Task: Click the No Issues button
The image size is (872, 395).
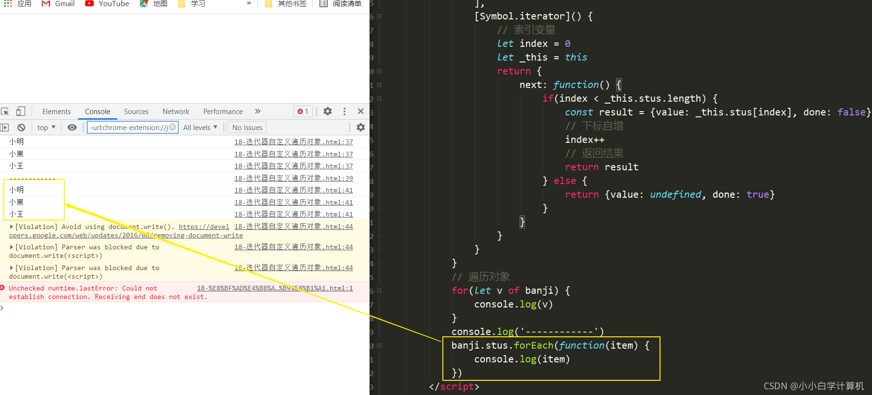Action: click(247, 127)
